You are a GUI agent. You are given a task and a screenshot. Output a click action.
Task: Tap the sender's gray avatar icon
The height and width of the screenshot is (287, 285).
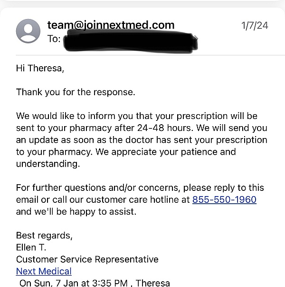pos(28,31)
